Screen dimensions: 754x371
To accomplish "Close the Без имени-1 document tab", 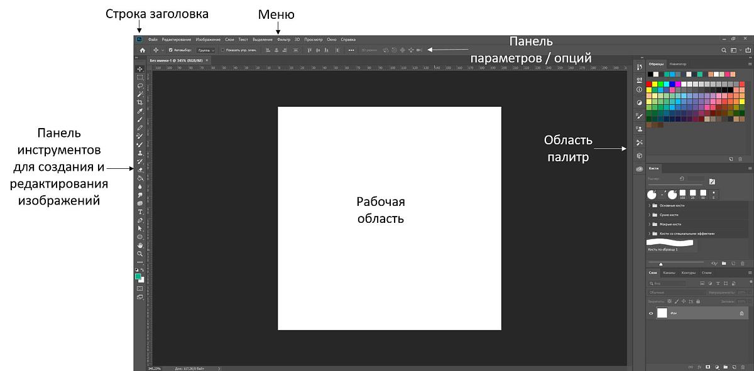I will coord(207,60).
